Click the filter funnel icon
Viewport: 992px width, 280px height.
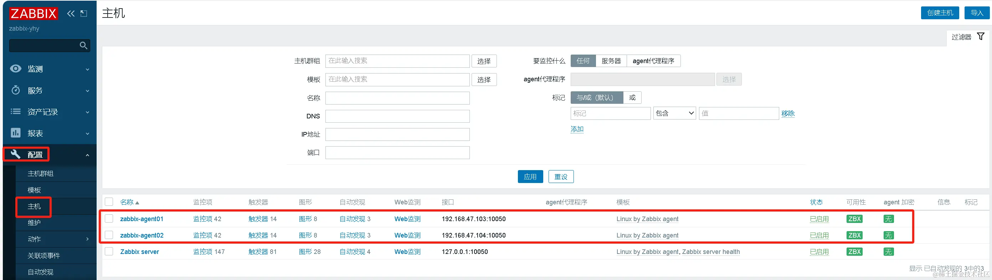[x=981, y=36]
